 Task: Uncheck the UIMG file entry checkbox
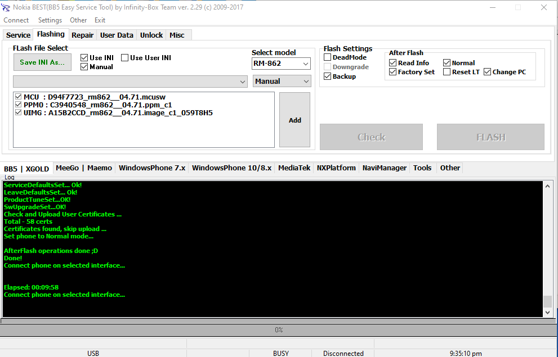click(x=19, y=112)
